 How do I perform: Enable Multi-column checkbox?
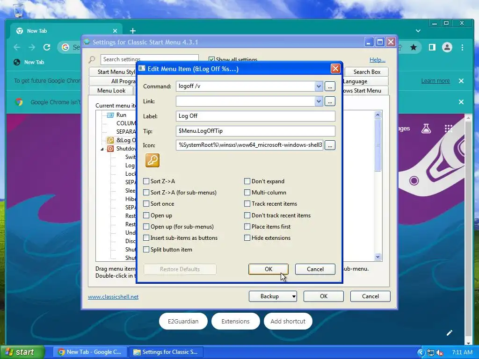(x=247, y=192)
